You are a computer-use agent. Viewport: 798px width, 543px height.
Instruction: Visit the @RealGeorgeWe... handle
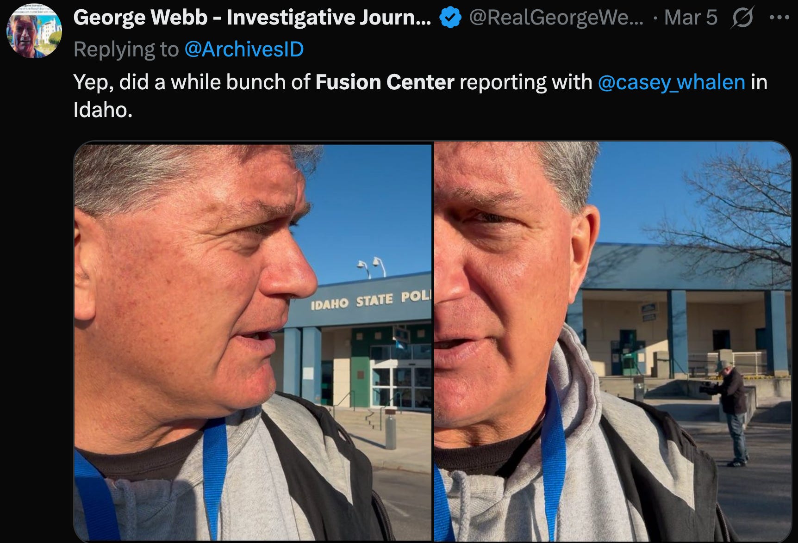click(556, 18)
